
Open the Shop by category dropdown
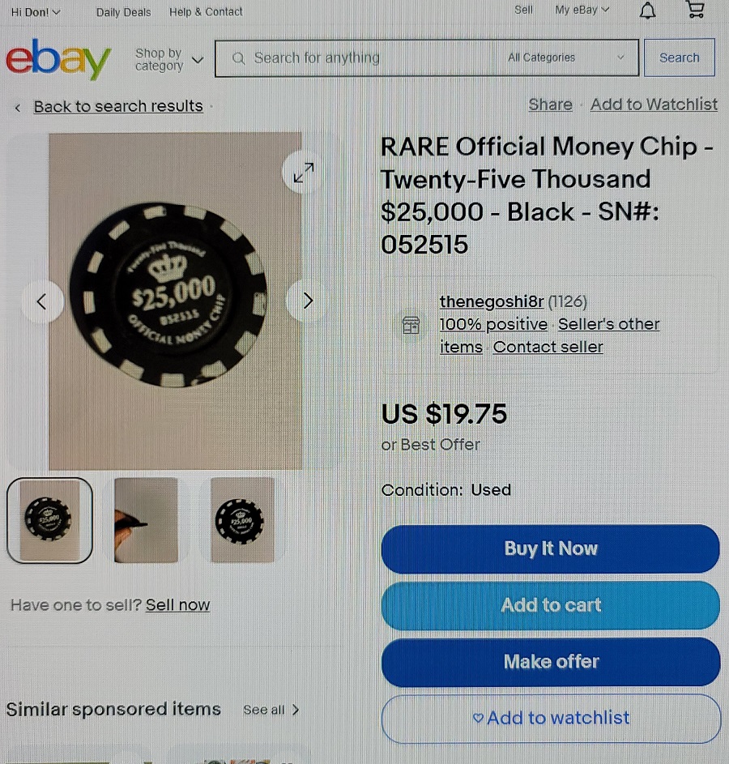[169, 59]
